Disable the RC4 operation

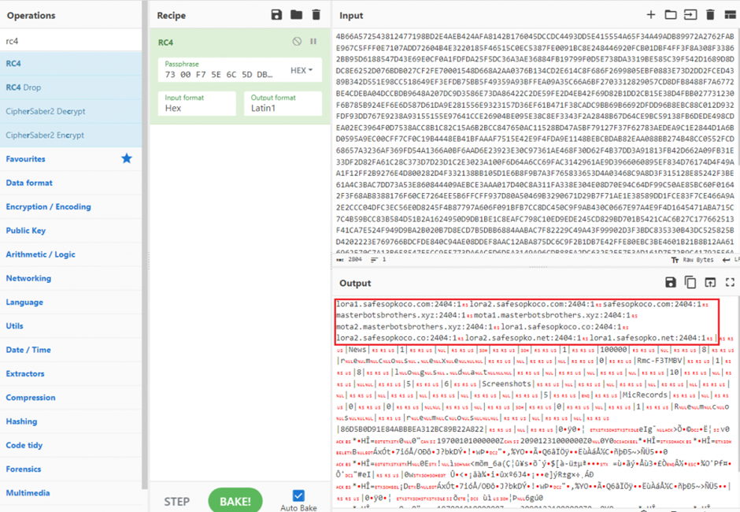click(297, 42)
